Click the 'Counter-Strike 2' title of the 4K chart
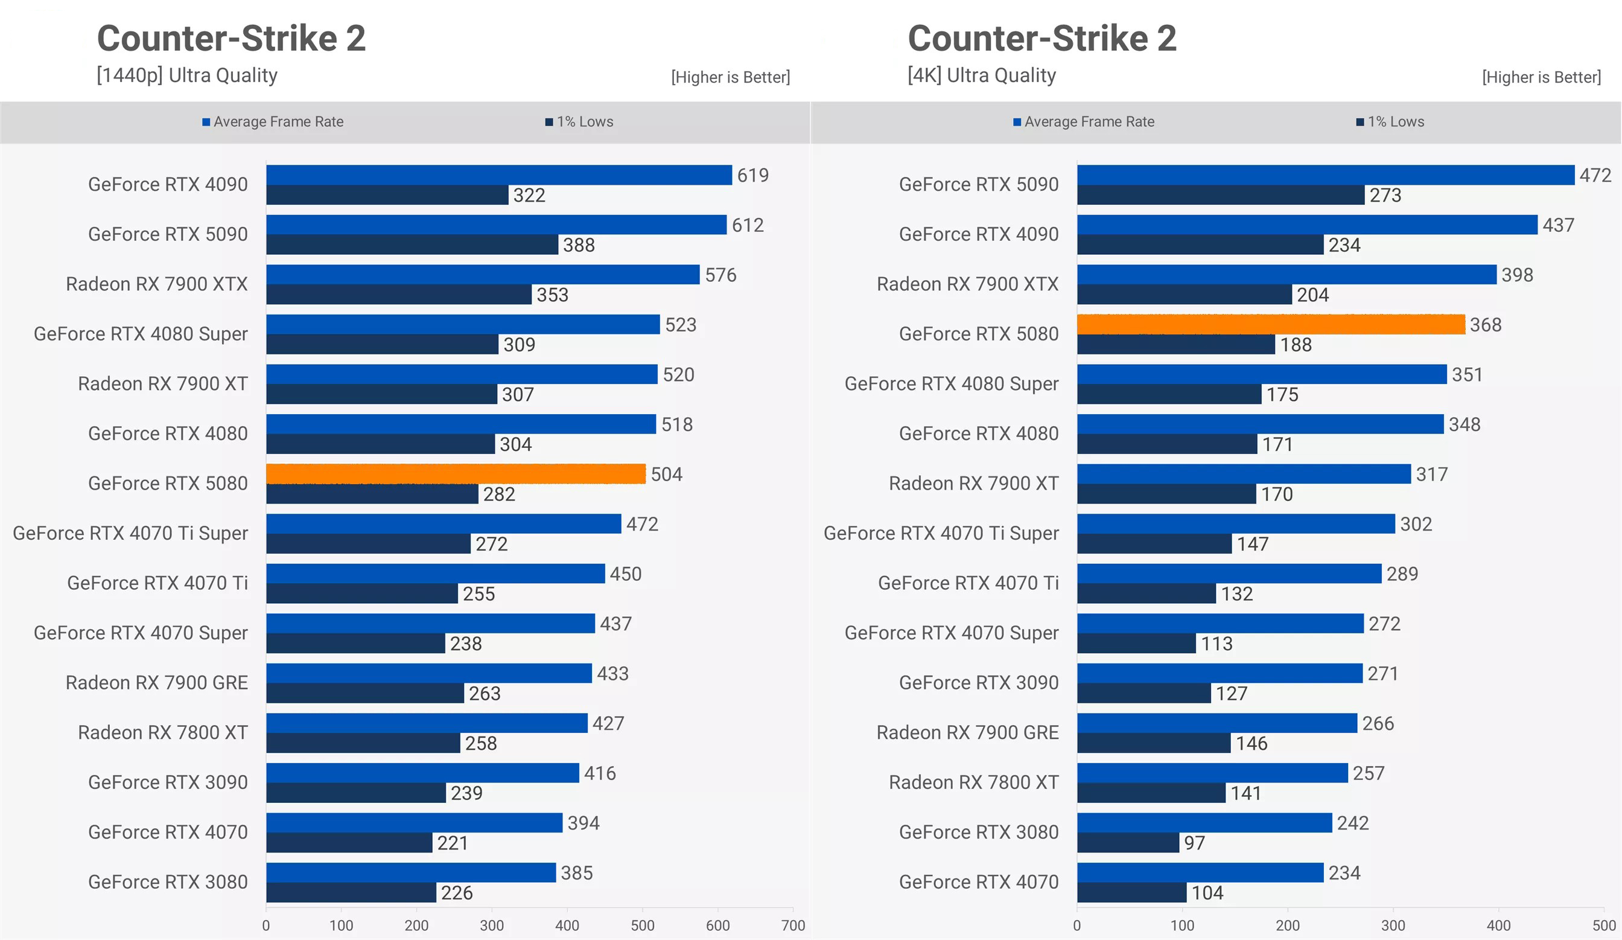The image size is (1622, 940). (1042, 38)
